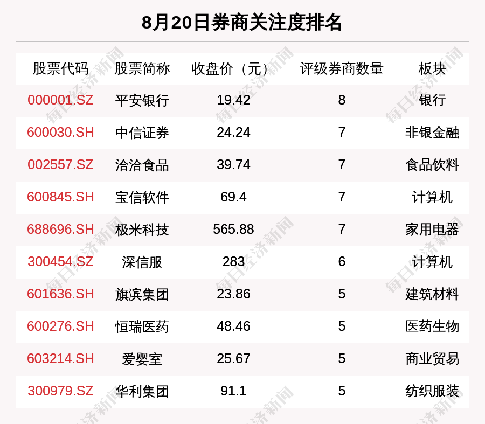
Task: Select closing price 91.1
Action: click(233, 391)
